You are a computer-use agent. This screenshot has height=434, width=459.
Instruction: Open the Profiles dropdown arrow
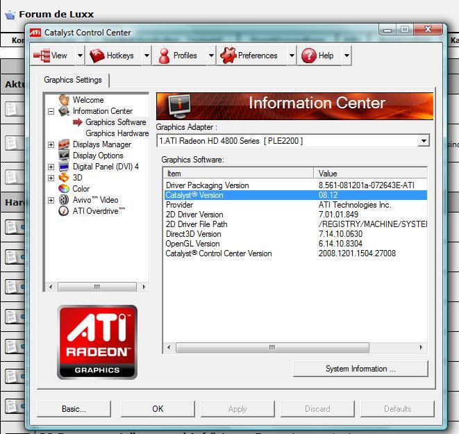[211, 55]
